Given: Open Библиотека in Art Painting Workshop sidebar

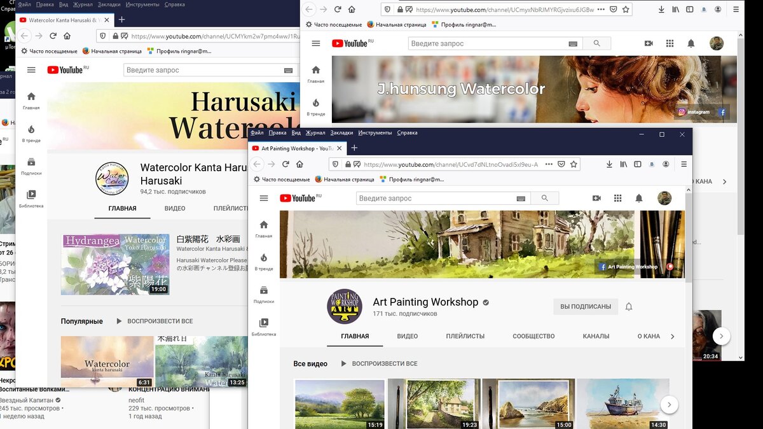Looking at the screenshot, I should point(264,327).
